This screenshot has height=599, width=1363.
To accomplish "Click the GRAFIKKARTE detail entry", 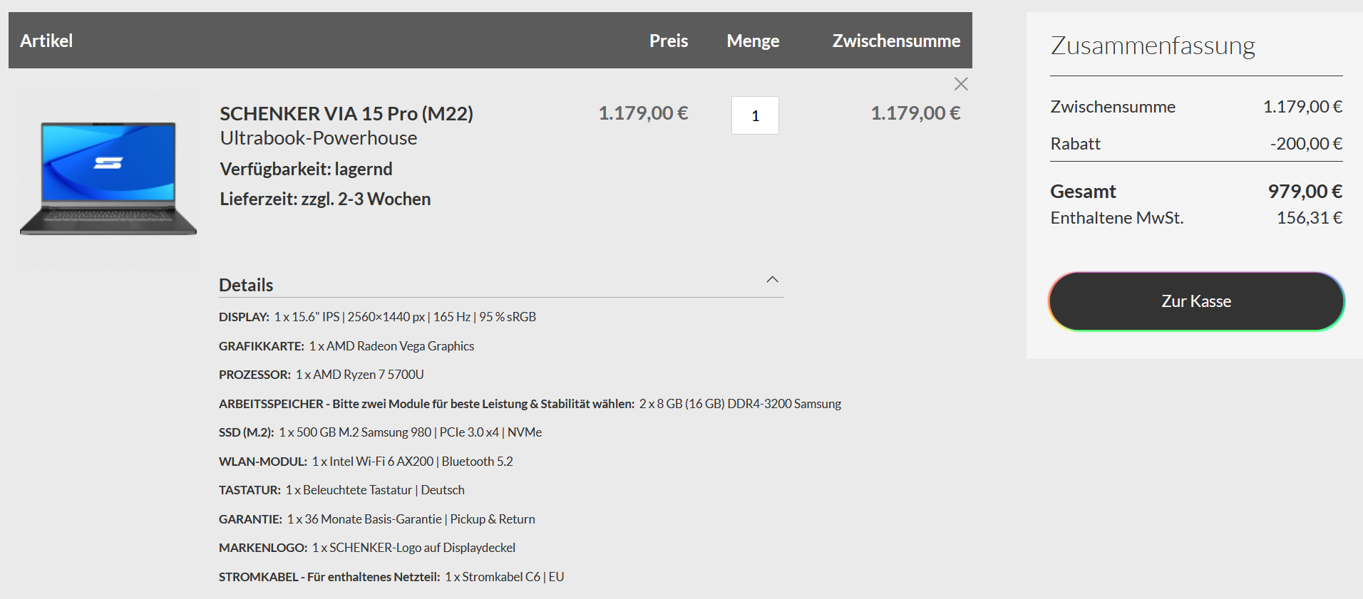I will (346, 345).
